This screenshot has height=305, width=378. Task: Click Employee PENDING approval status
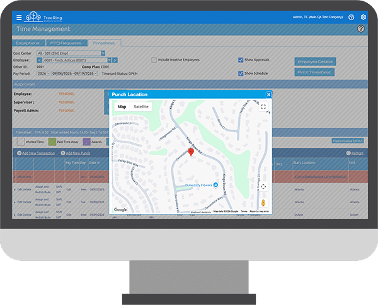(67, 94)
